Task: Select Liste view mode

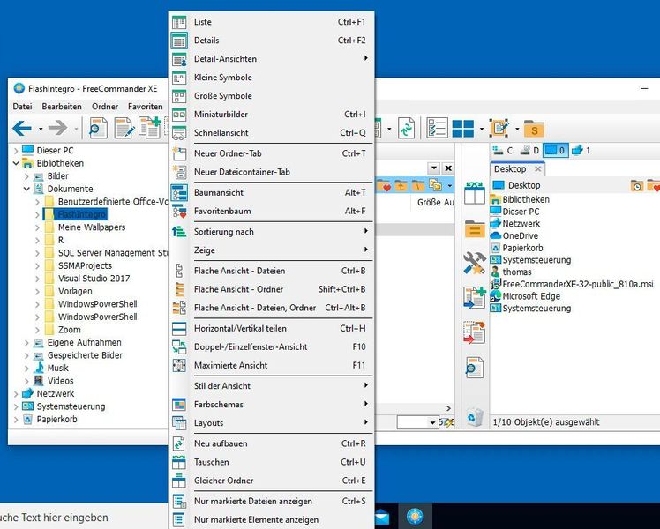Action: coord(272,22)
